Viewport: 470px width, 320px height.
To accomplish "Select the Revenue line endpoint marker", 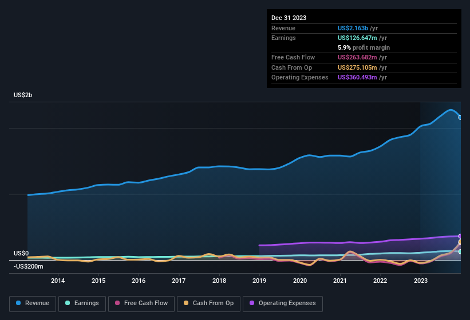I will 460,117.
